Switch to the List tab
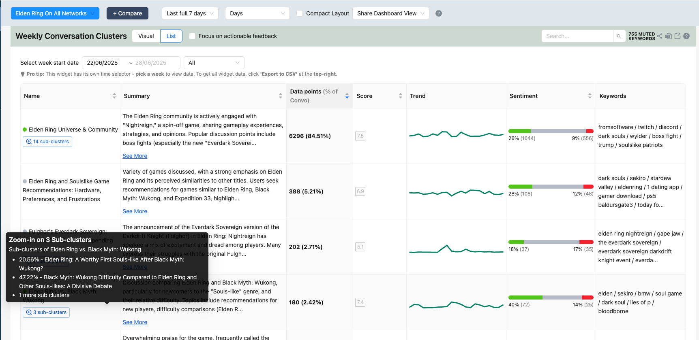The image size is (699, 340). tap(171, 36)
